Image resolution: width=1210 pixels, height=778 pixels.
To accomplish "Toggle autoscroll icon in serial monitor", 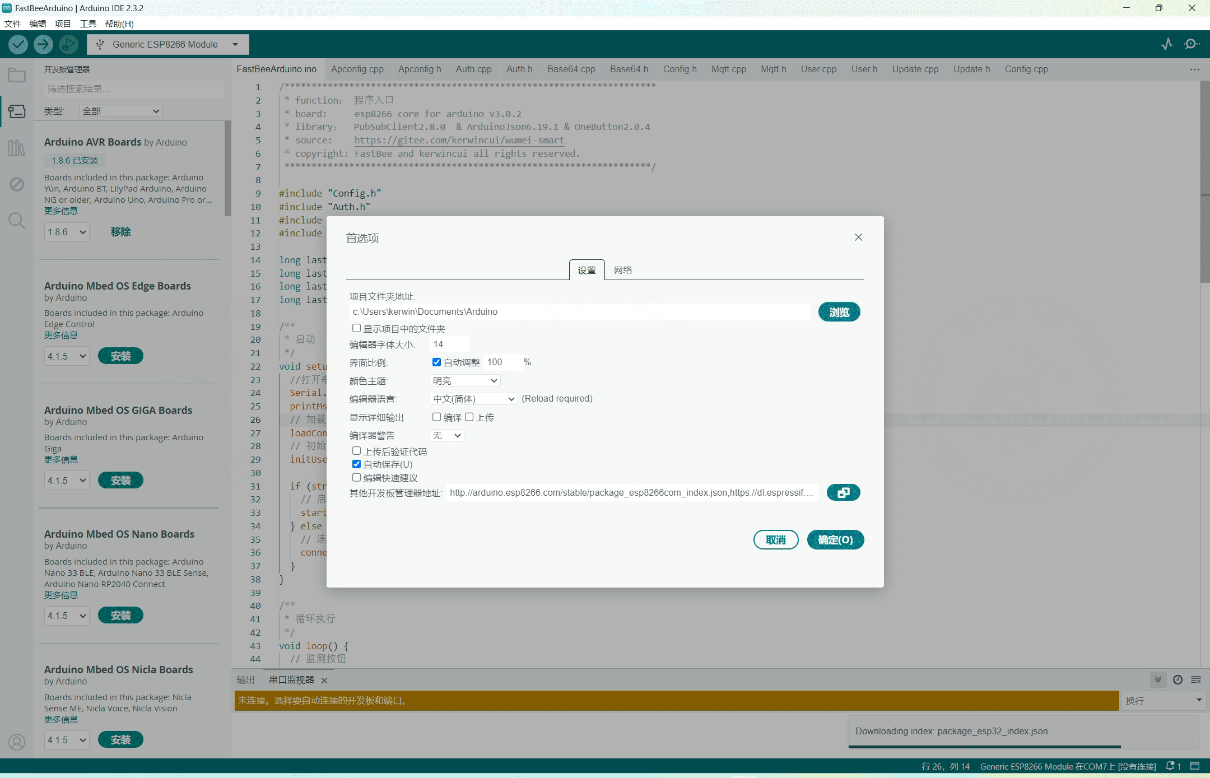I will click(1158, 679).
